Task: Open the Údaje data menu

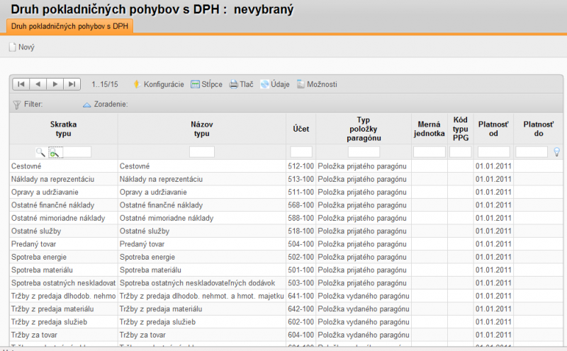Action: 275,84
